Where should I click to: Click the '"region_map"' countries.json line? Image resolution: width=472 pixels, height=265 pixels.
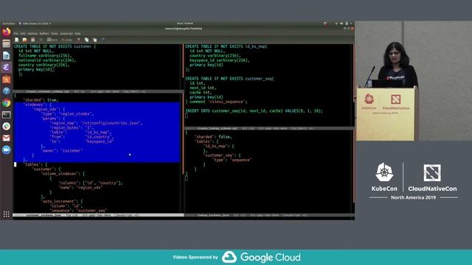[x=96, y=123]
